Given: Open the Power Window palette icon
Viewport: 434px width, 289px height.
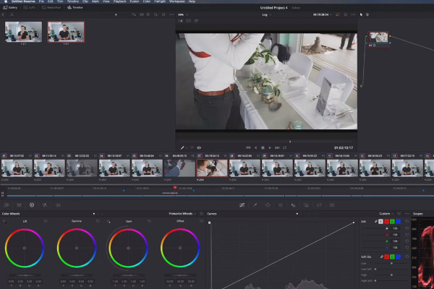Looking at the screenshot, I should (268, 205).
